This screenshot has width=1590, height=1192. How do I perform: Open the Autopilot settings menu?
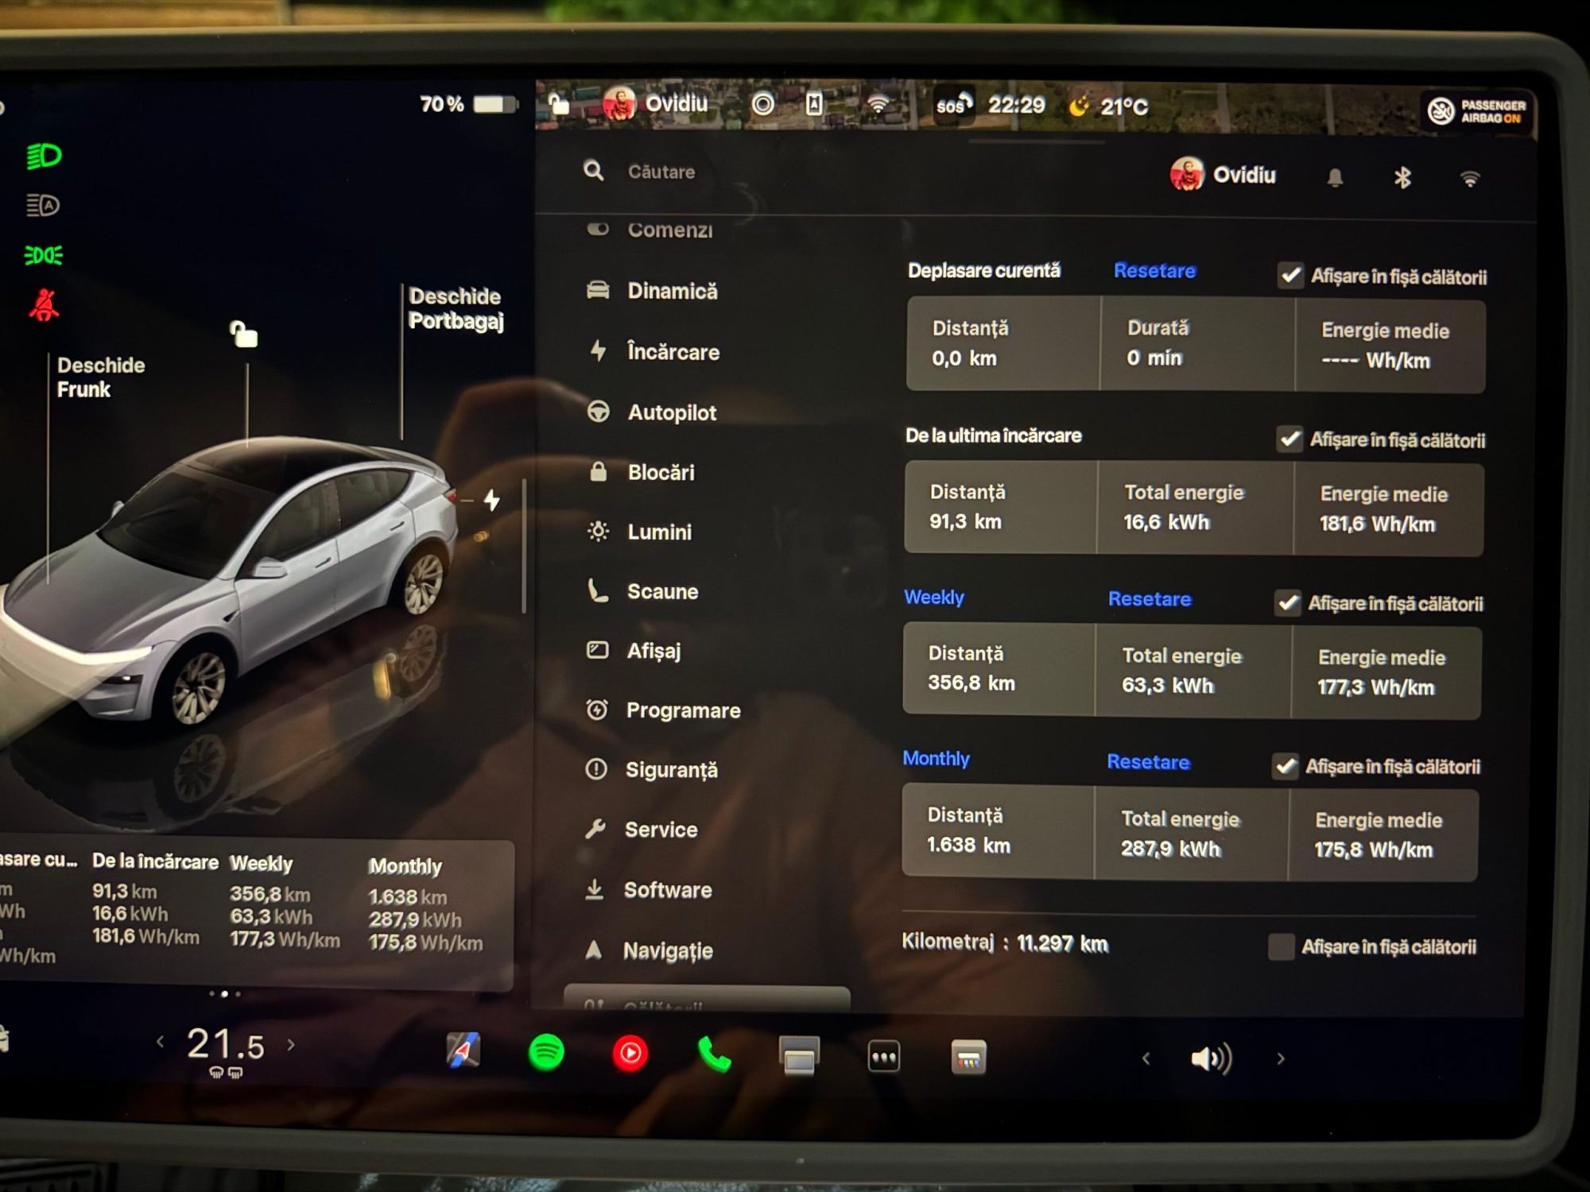click(x=671, y=412)
